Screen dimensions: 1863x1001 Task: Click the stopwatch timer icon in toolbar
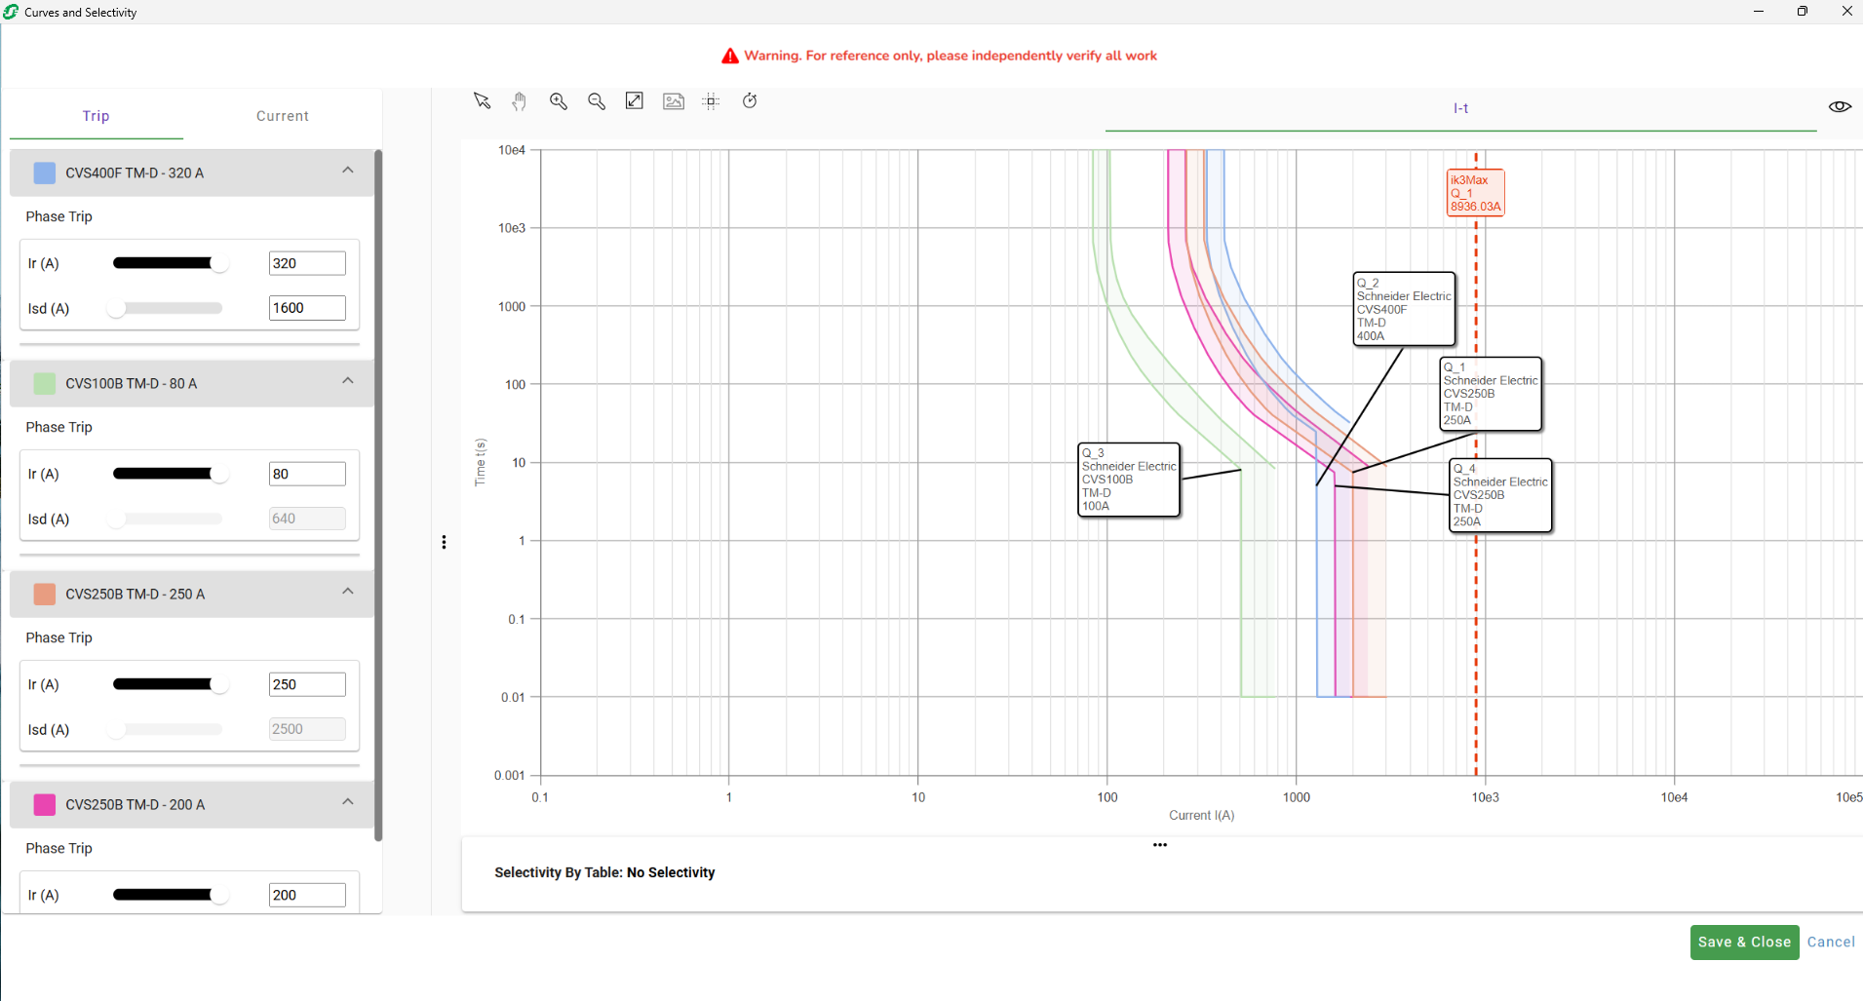[x=750, y=100]
